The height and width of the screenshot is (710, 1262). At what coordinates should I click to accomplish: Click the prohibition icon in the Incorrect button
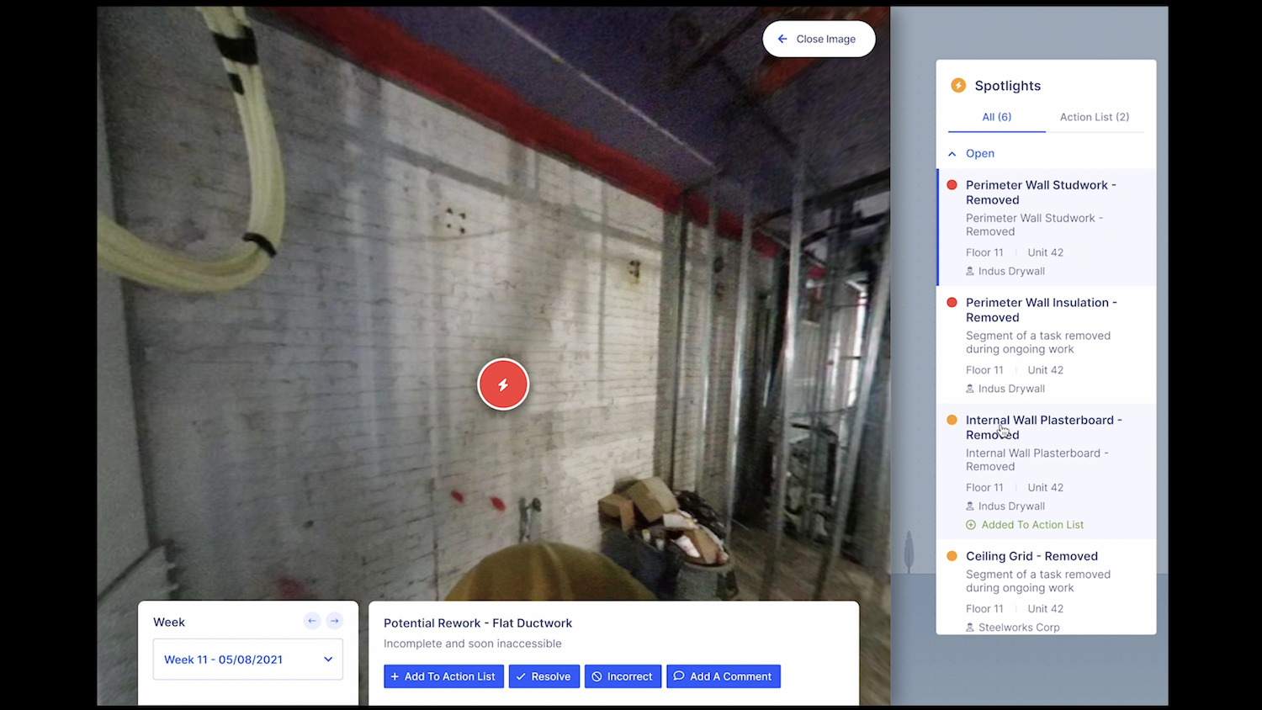(x=597, y=676)
